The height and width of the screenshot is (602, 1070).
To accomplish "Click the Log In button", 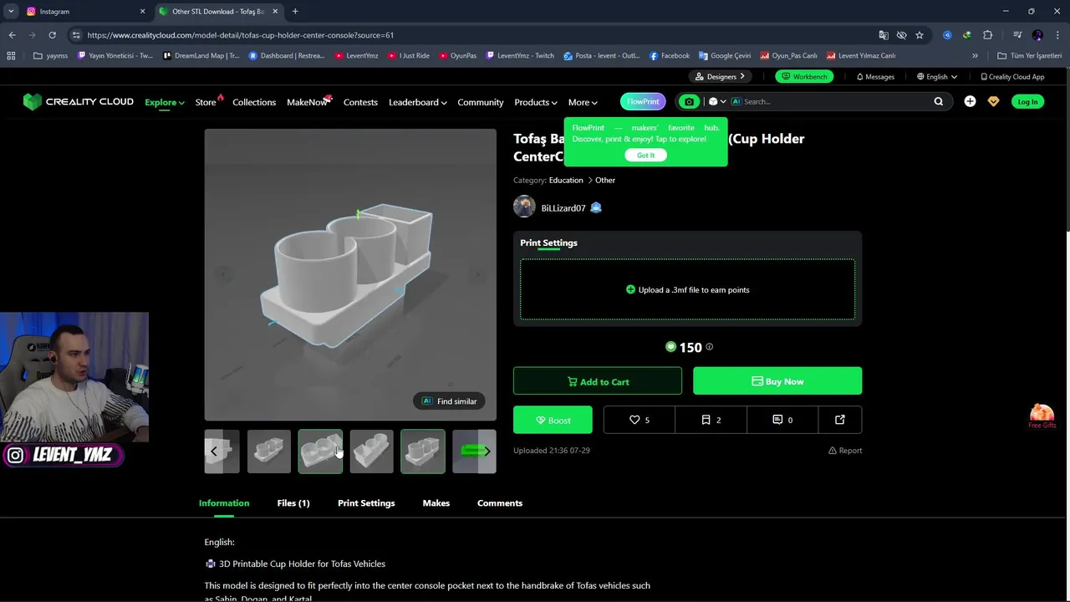I will (1027, 102).
